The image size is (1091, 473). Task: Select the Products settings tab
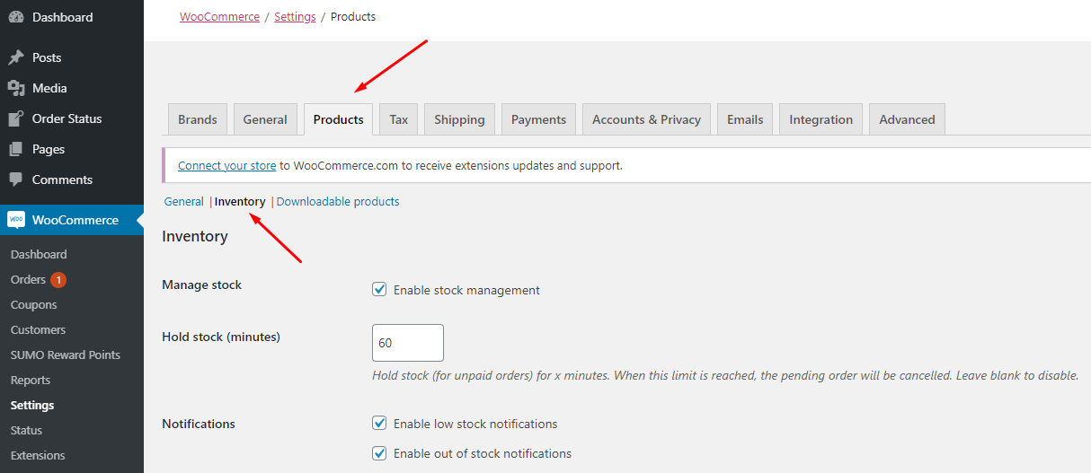tap(339, 119)
